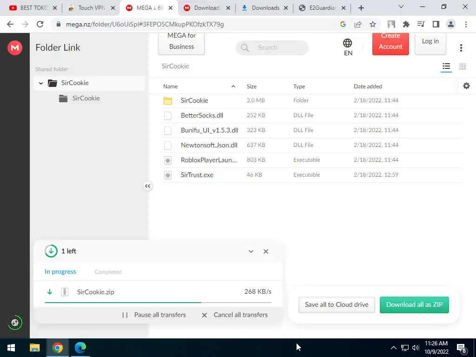476x357 pixels.
Task: Click the Log in button
Action: (430, 43)
